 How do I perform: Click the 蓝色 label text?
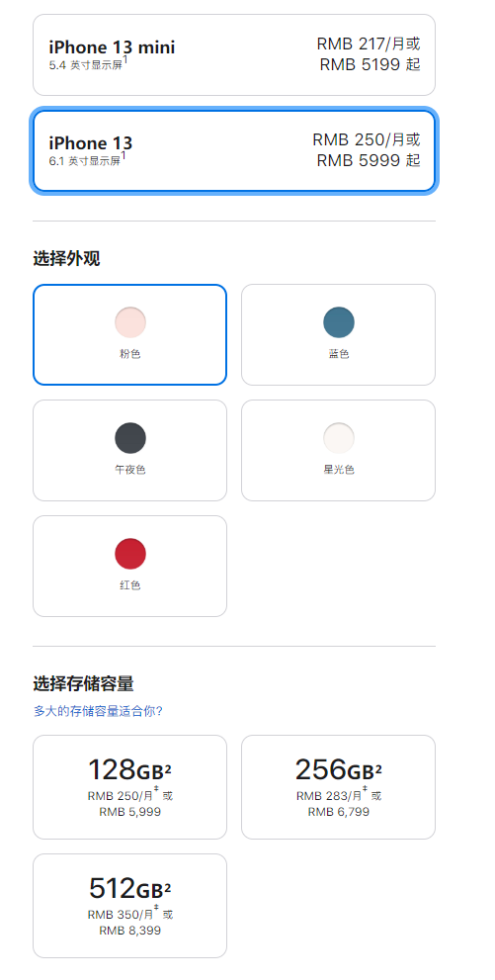point(339,354)
